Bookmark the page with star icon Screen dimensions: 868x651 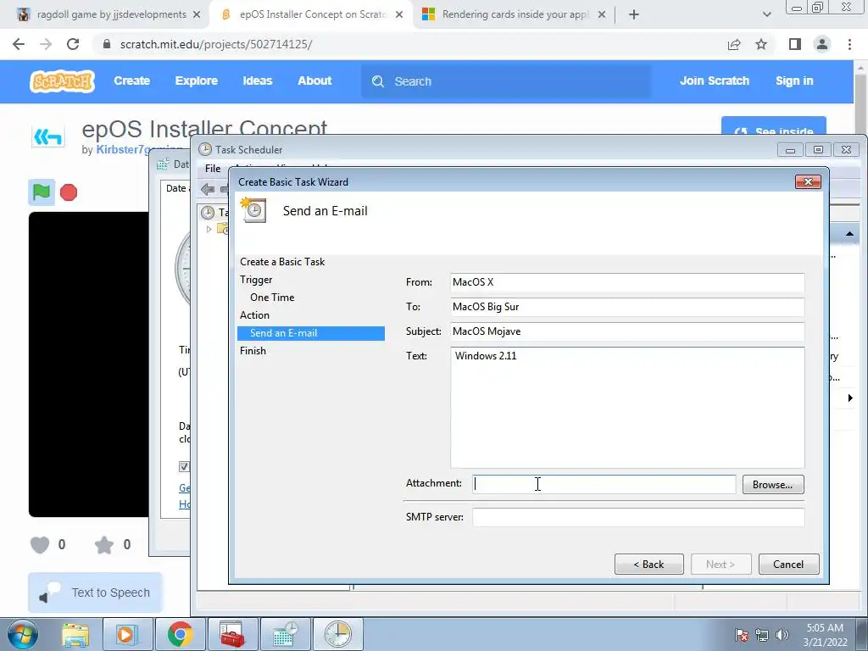click(x=761, y=44)
